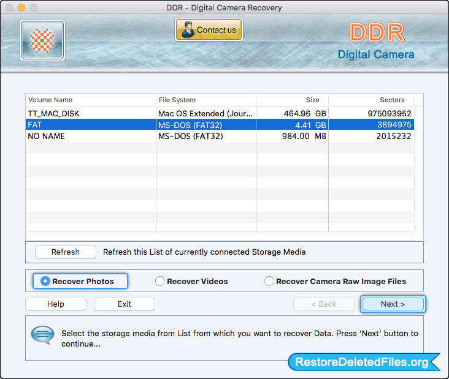Click the 2015232 sectors value

coord(394,136)
